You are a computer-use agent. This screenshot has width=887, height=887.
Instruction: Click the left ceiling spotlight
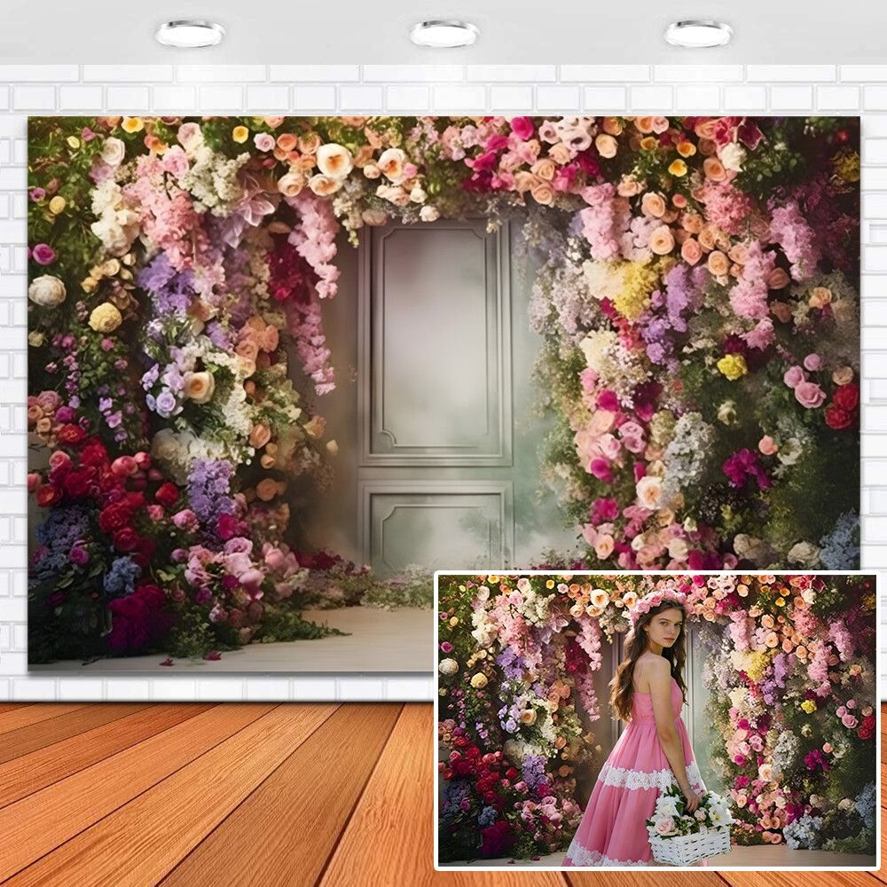190,34
